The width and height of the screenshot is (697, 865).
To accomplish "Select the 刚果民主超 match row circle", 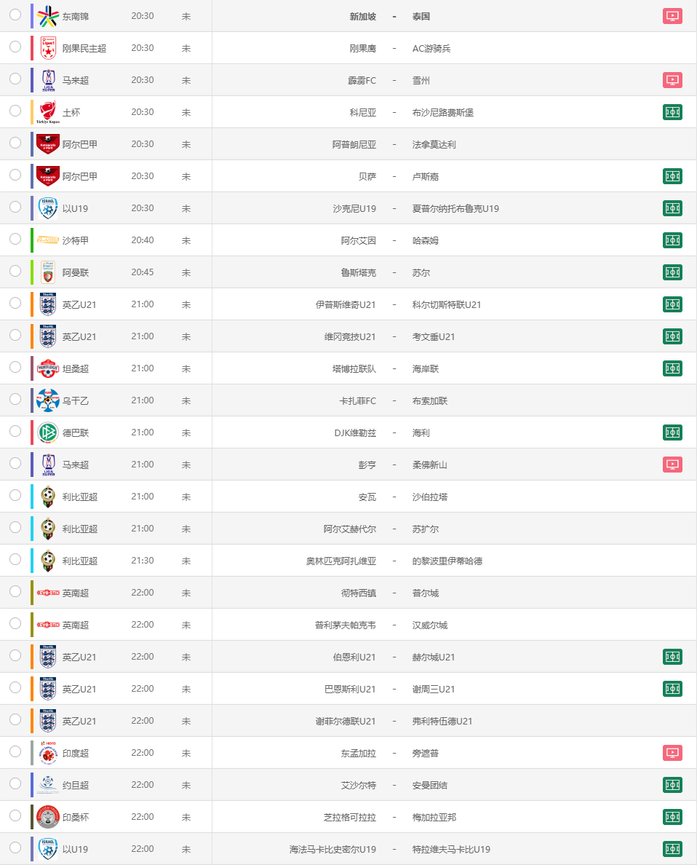I will pyautogui.click(x=15, y=47).
